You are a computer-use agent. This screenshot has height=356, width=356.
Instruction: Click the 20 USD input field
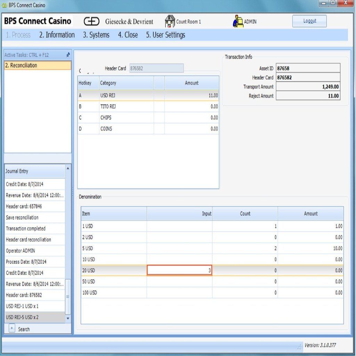click(179, 270)
